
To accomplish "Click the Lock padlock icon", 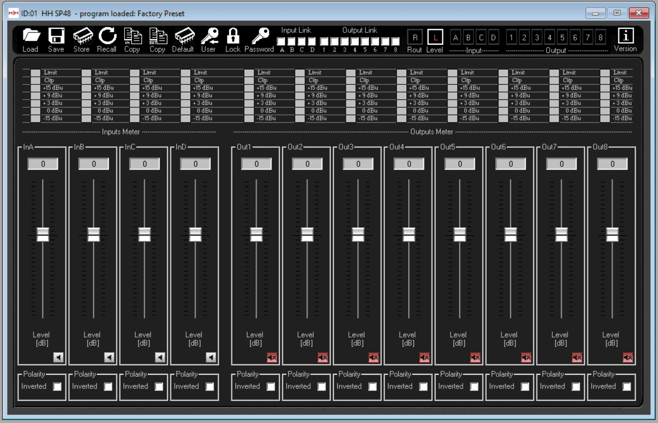I will (233, 37).
